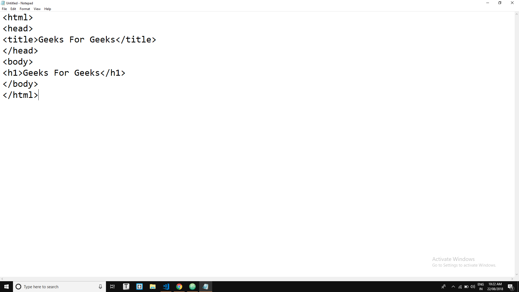
Task: Select the File Explorer icon in taskbar
Action: 152,286
